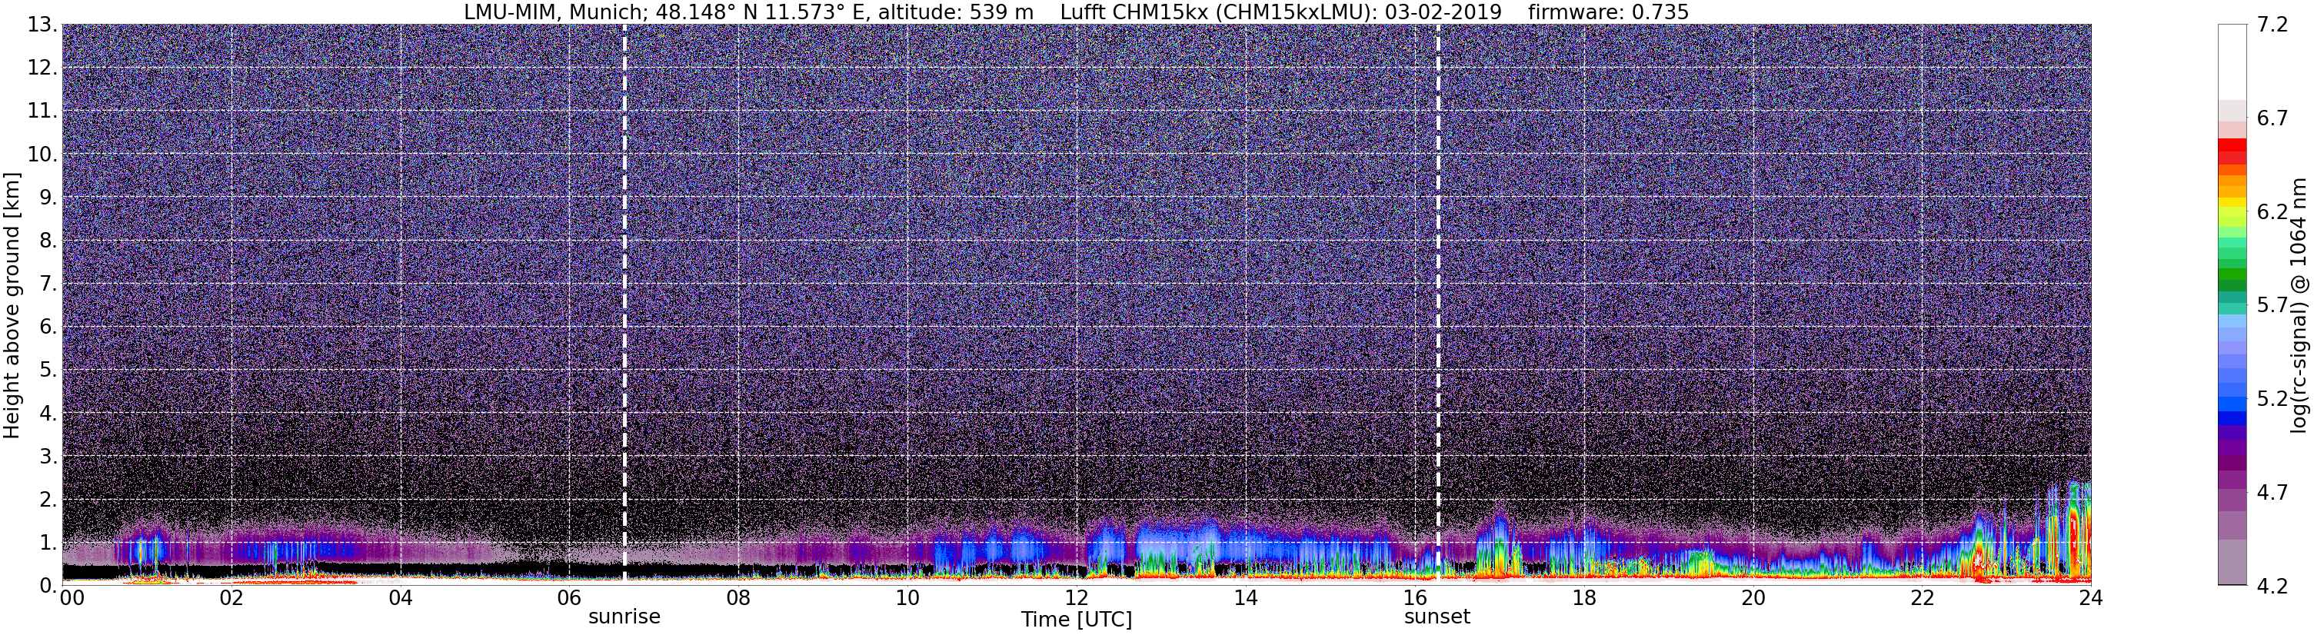2314x635 pixels.
Task: Click the colorbar tick label 5.2
Action: (2272, 399)
